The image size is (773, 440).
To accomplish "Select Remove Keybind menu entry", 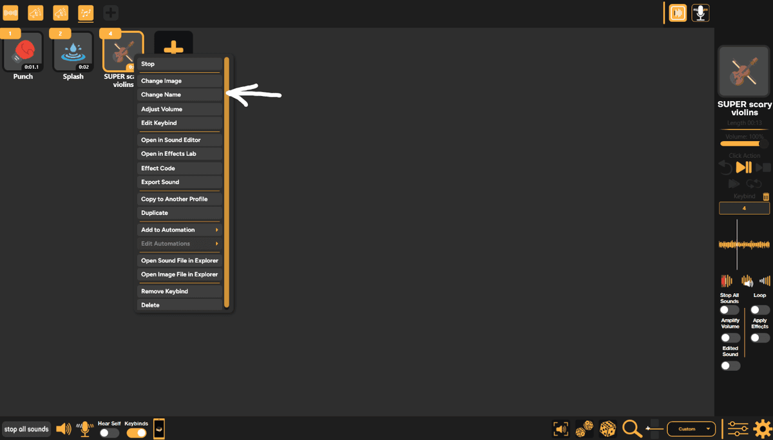I will tap(180, 291).
